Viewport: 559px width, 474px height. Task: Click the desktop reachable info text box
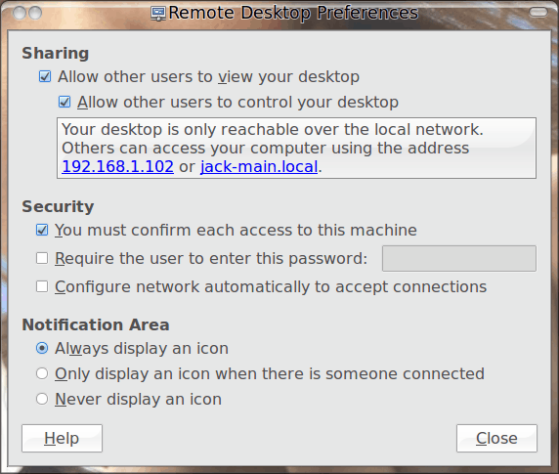pos(297,148)
